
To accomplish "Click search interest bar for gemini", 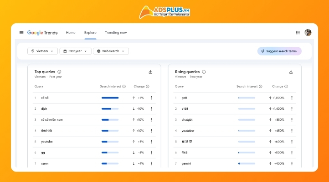I will [247, 163].
